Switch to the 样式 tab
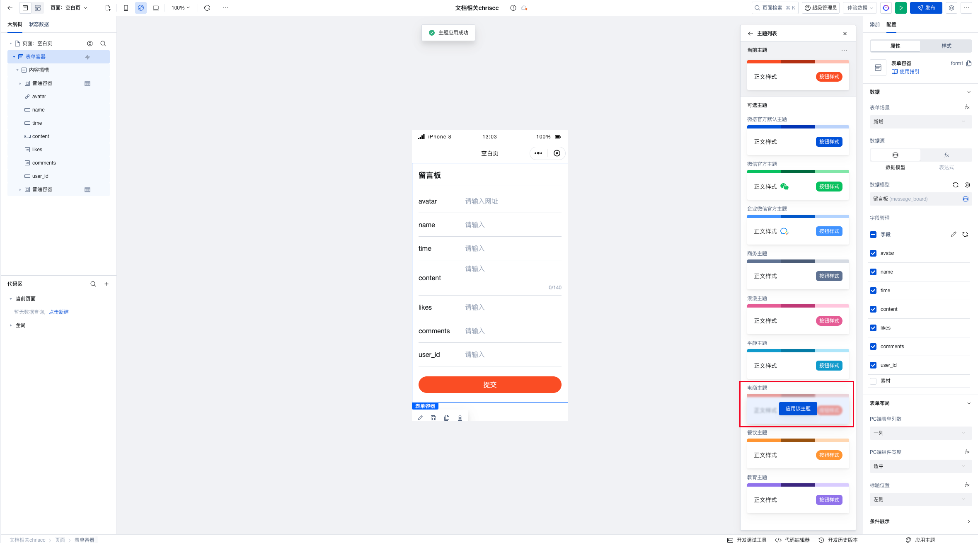The width and height of the screenshot is (978, 543). (x=946, y=46)
